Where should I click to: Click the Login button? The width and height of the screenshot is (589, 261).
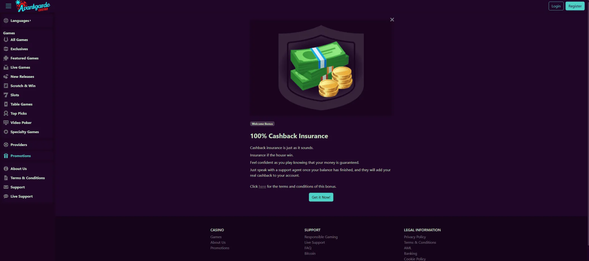pos(556,6)
